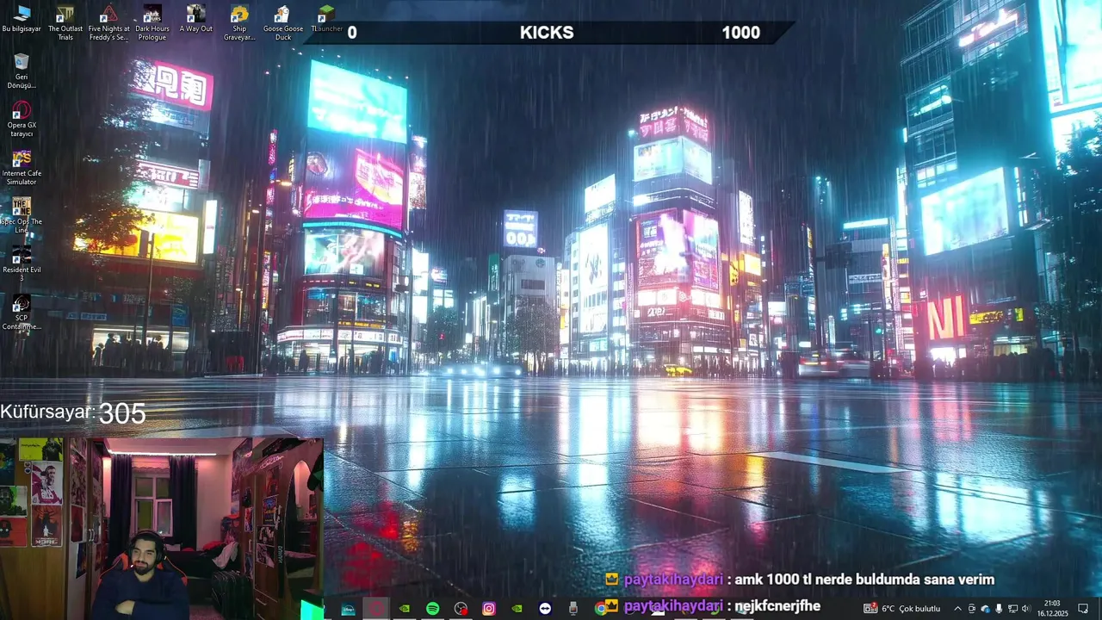Open TeamViewer from the taskbar
1102x620 pixels.
pos(545,608)
